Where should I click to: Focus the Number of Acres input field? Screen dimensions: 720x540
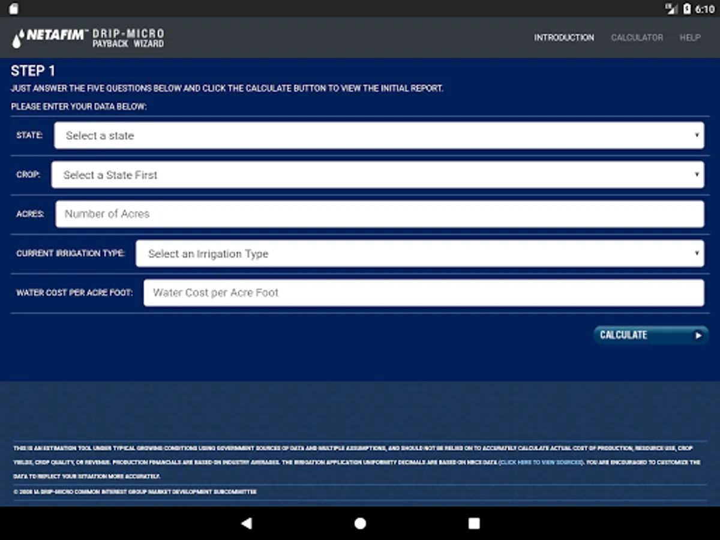(x=380, y=214)
